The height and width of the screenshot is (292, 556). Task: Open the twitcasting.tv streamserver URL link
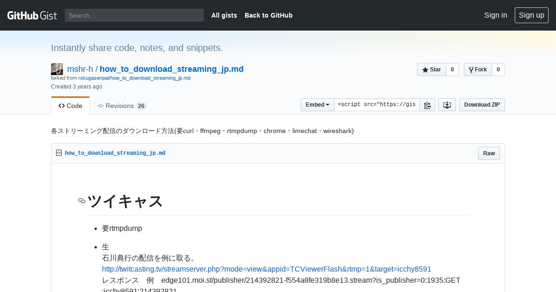click(266, 269)
